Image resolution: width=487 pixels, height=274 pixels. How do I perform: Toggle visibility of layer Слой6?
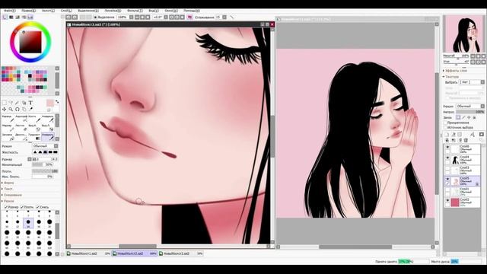click(447, 147)
